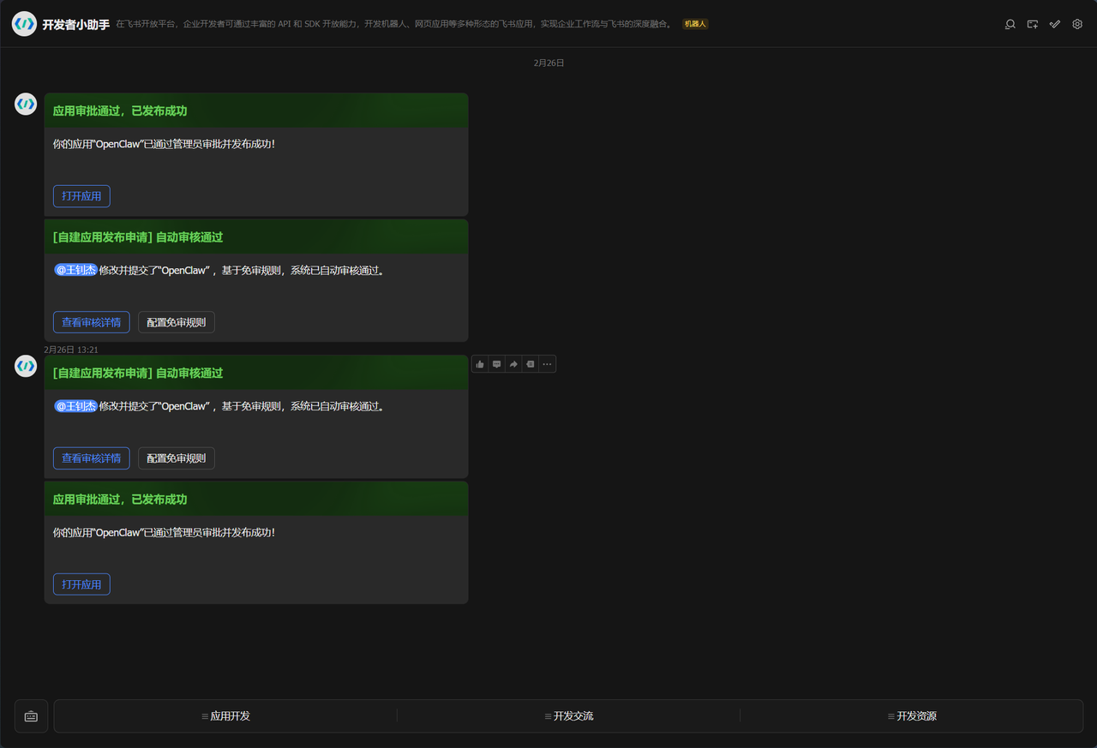Open chat settings gear icon
This screenshot has width=1097, height=748.
[x=1077, y=24]
